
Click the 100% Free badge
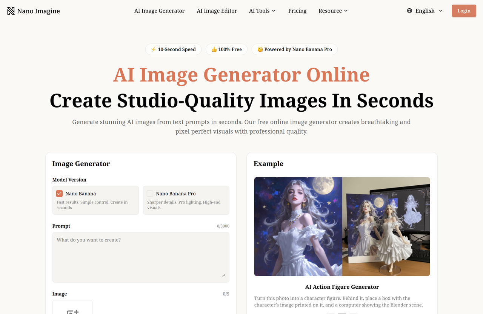(x=226, y=49)
